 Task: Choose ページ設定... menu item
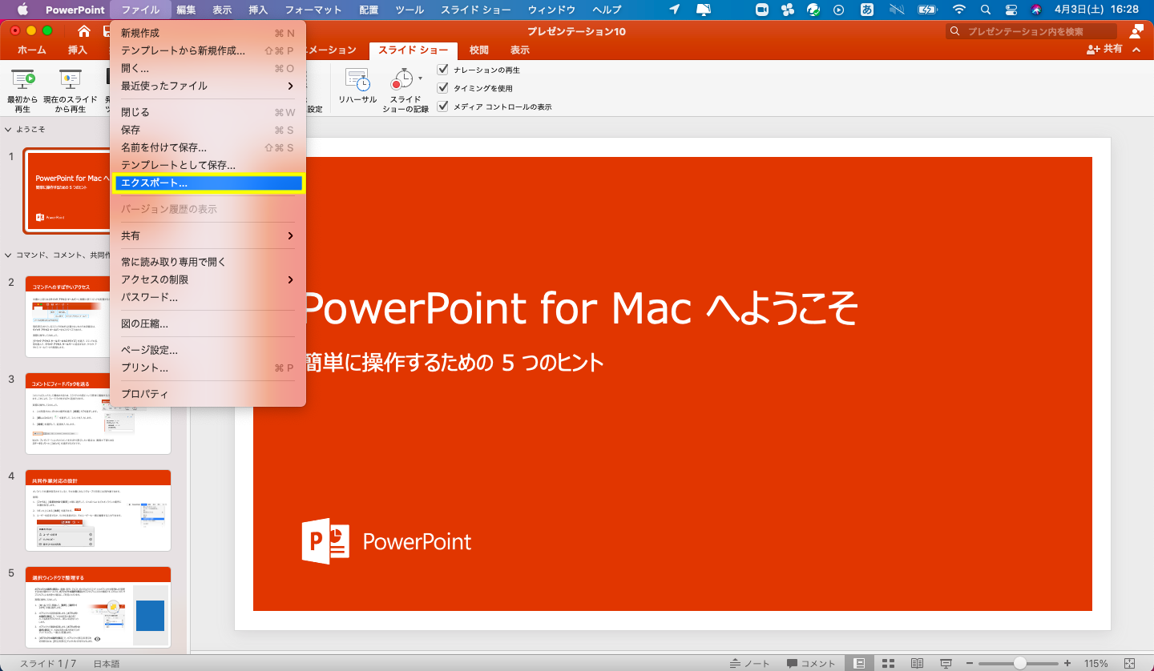(x=208, y=350)
